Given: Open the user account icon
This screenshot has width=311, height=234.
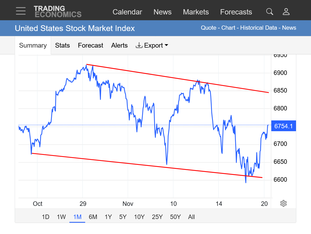Looking at the screenshot, I should [286, 12].
